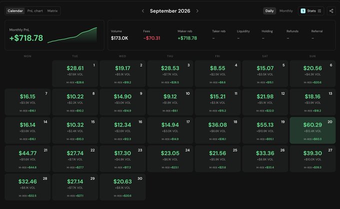The width and height of the screenshot is (340, 209).
Task: Open the Stats panel button
Action: [x=311, y=11]
